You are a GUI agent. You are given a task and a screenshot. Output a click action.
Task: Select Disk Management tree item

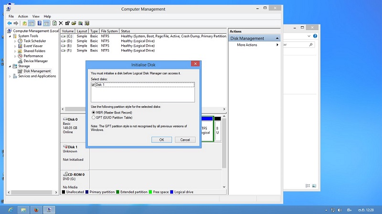pyautogui.click(x=37, y=71)
